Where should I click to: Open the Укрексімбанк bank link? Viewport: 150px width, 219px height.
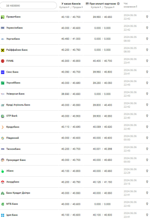[14, 28]
